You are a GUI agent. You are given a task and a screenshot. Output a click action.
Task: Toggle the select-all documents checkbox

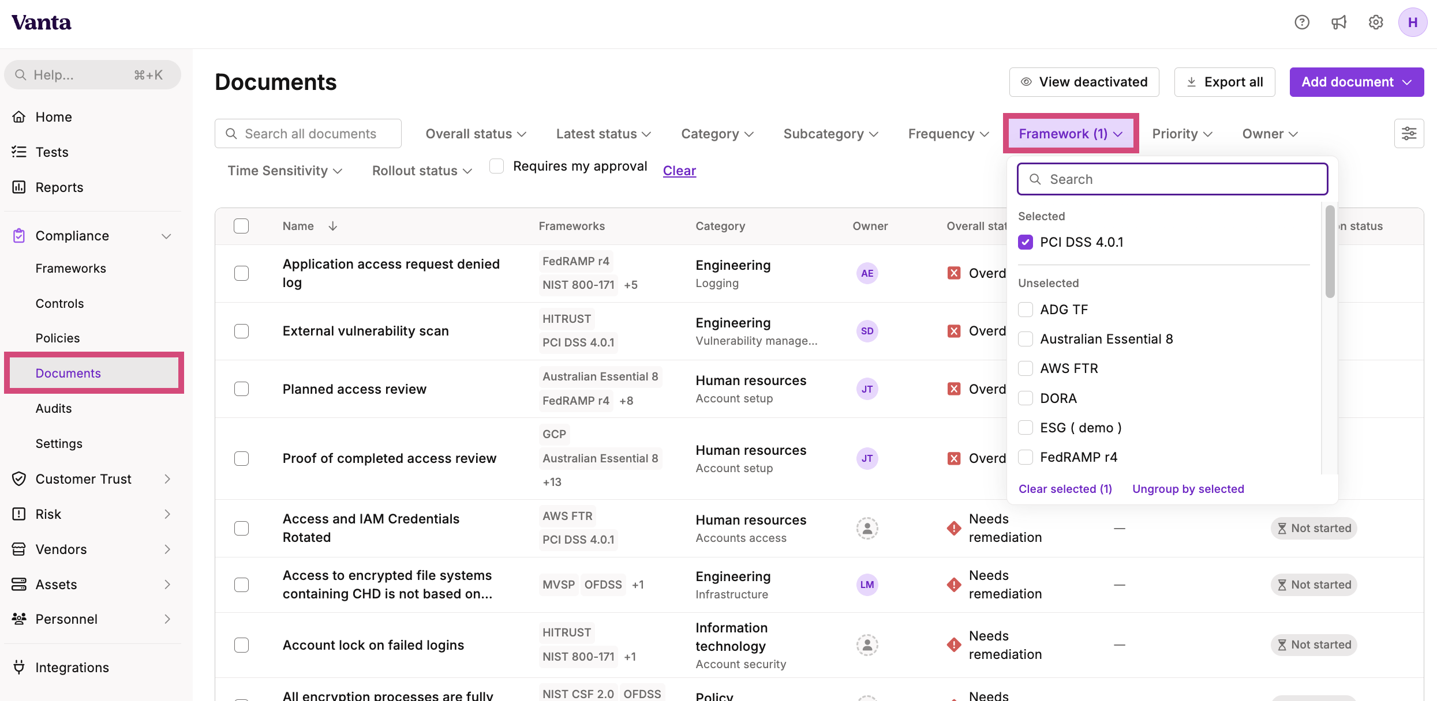[x=241, y=226]
